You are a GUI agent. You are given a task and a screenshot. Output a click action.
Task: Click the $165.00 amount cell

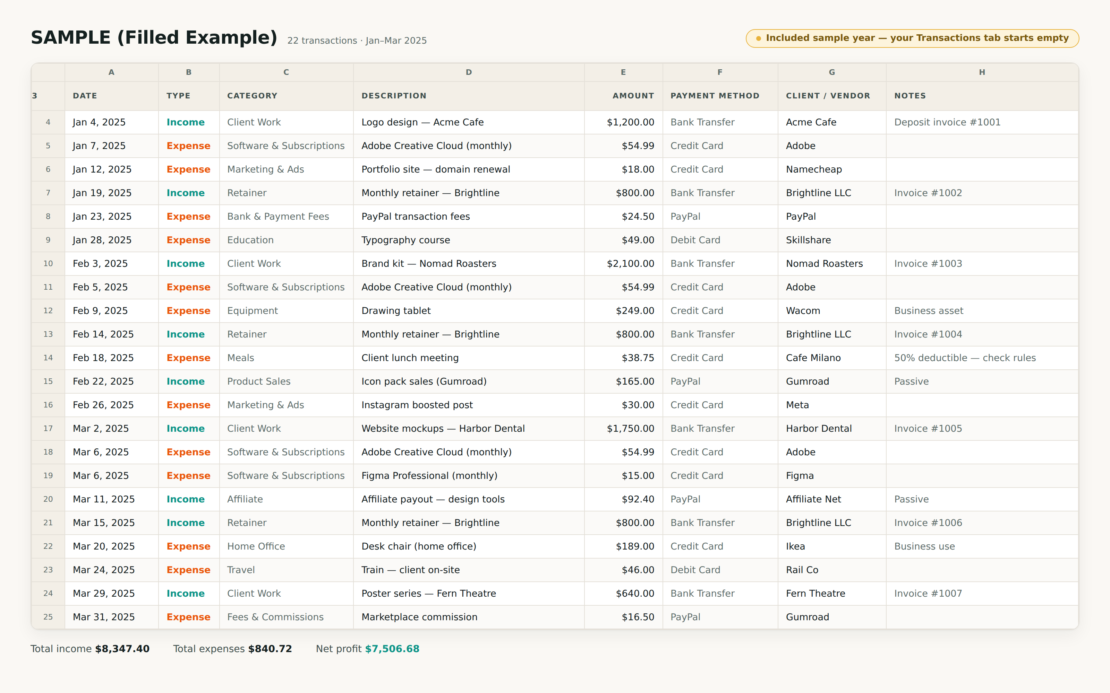click(623, 381)
